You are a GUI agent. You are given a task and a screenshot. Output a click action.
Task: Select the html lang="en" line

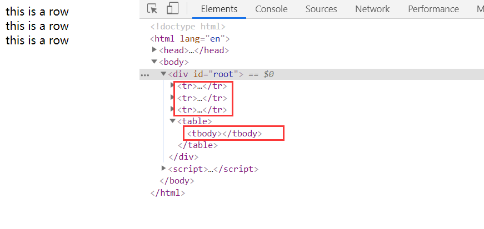190,39
